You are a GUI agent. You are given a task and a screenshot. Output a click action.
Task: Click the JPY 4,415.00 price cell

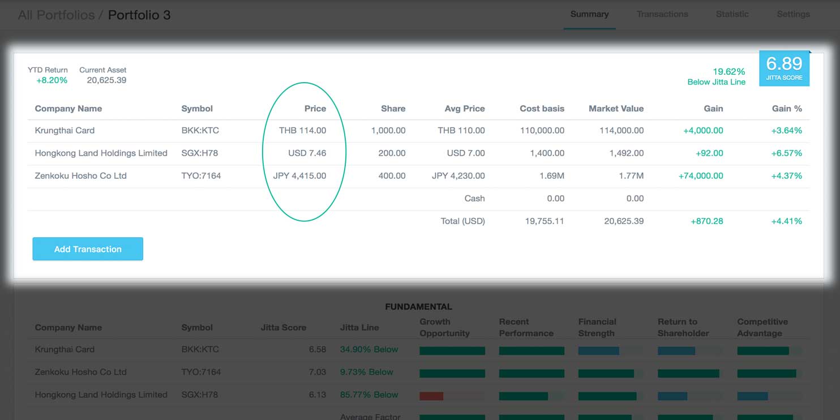299,176
